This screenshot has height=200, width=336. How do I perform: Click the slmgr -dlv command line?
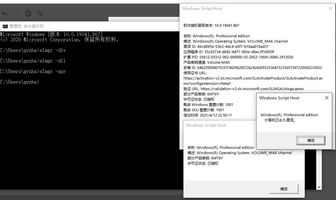[x=33, y=50]
